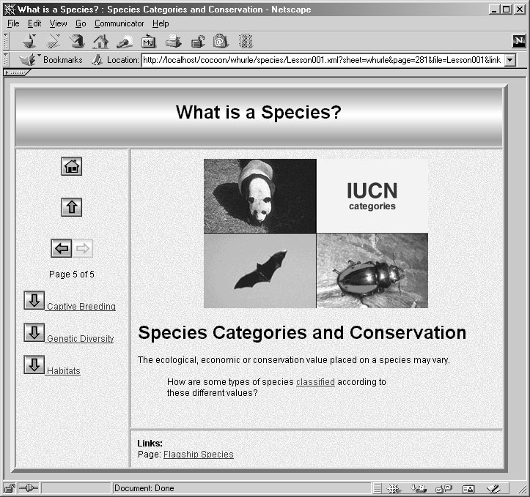Click down arrow beside Captive Breeding
530x497 pixels.
pyautogui.click(x=34, y=301)
